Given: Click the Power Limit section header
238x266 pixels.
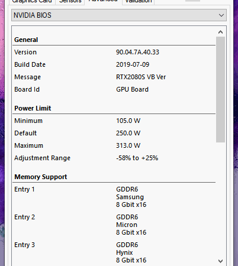Looking at the screenshot, I should coord(33,108).
